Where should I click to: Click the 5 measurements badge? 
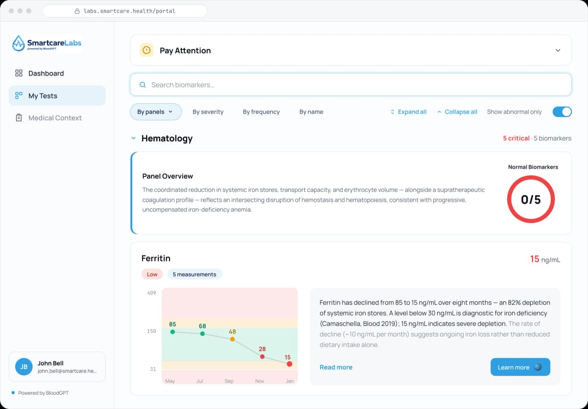[x=195, y=274]
